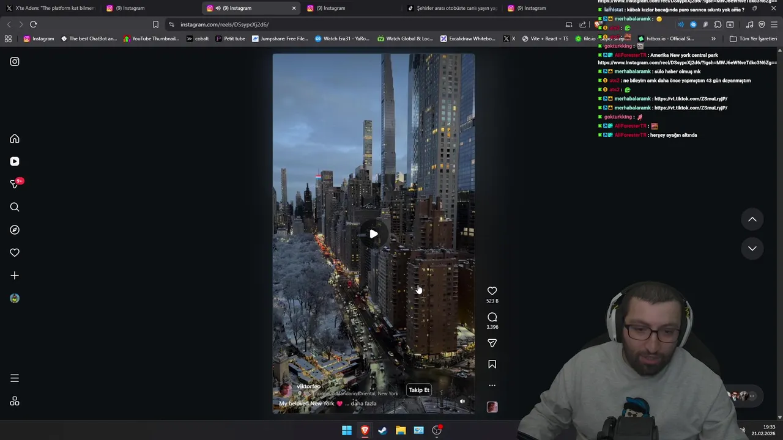Open the Excalidraw Whiteboard bookmark
The width and height of the screenshot is (783, 440).
point(468,38)
